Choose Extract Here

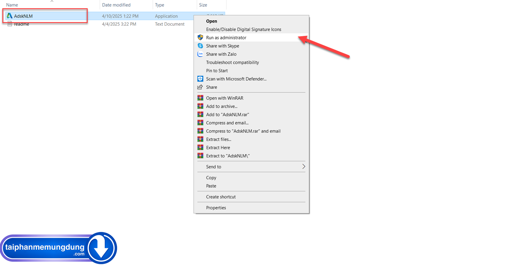(251, 148)
